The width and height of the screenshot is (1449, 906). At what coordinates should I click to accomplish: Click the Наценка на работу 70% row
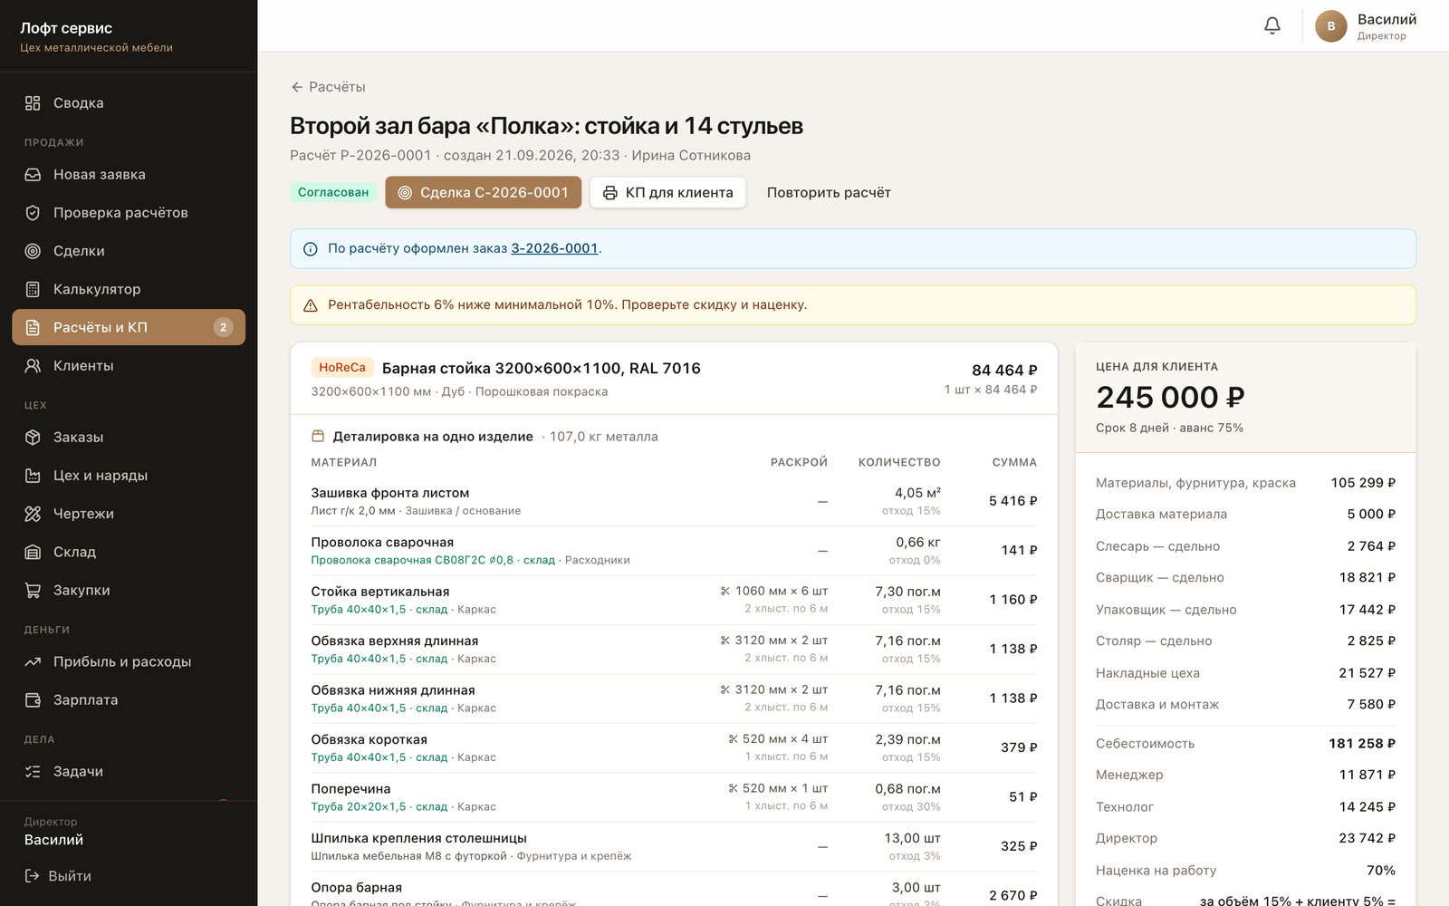pyautogui.click(x=1245, y=871)
